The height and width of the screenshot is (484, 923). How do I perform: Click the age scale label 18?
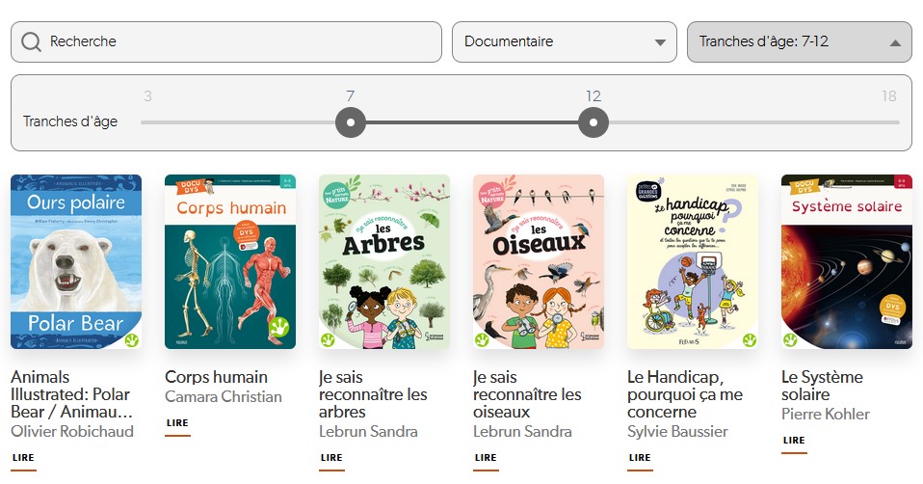[889, 96]
